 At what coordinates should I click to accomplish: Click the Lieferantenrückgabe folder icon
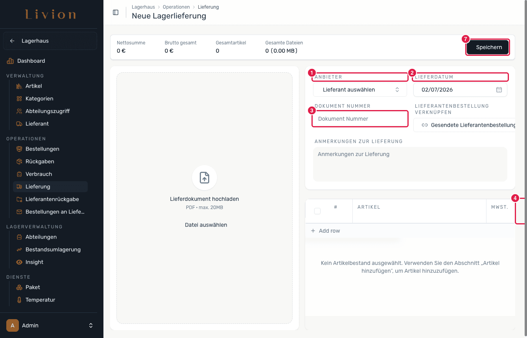point(19,199)
